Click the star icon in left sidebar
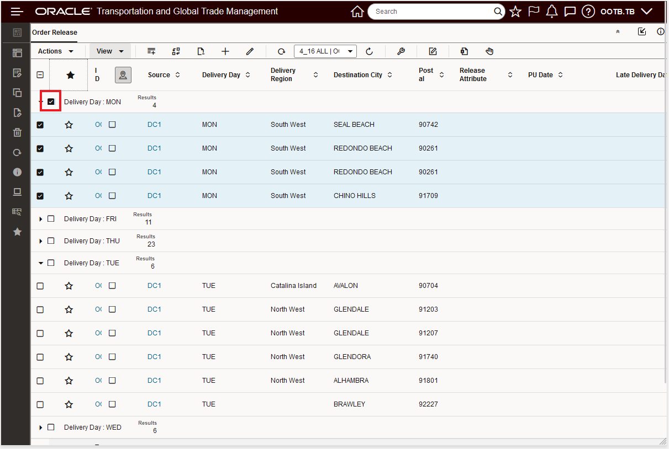 point(17,232)
